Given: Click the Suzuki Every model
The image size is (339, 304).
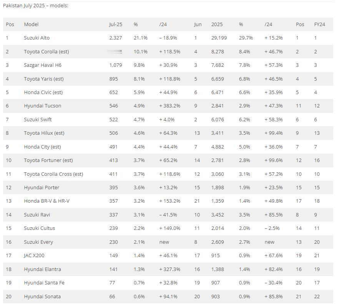Looking at the screenshot, I should point(38,242).
